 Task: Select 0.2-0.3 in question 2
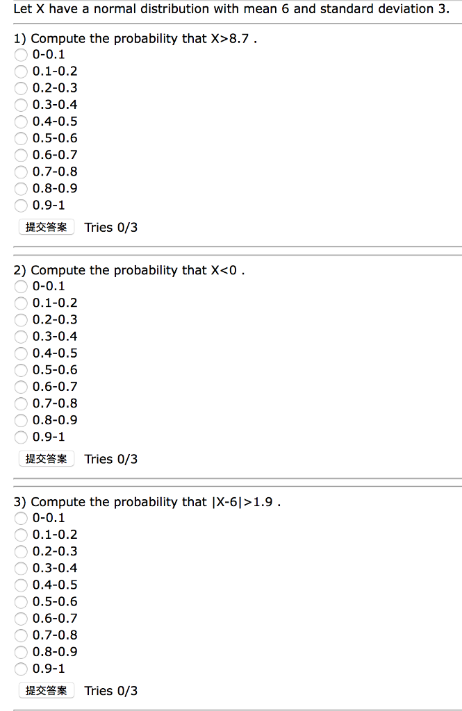[21, 320]
